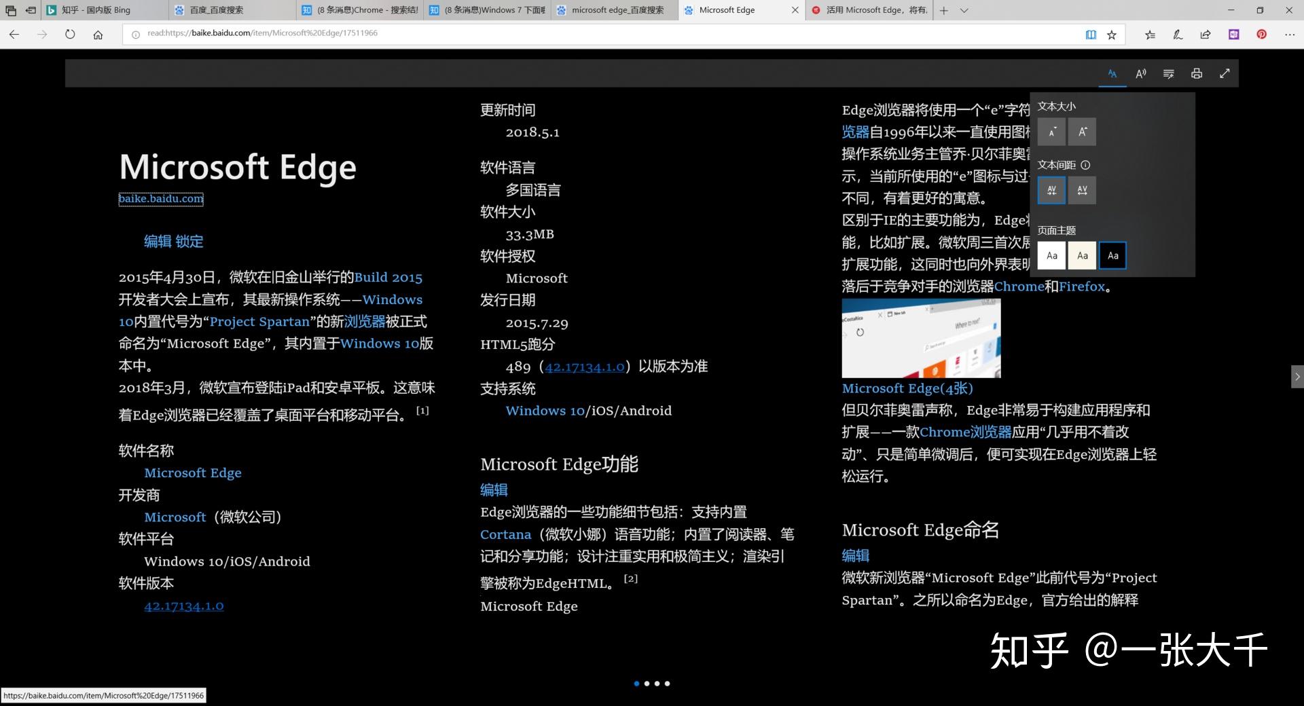Open the Microsoft Edge browser screenshot thumbnail

[x=922, y=338]
